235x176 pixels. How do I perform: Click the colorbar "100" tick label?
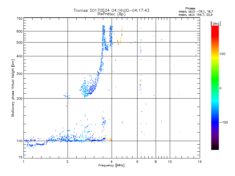pos(222,54)
